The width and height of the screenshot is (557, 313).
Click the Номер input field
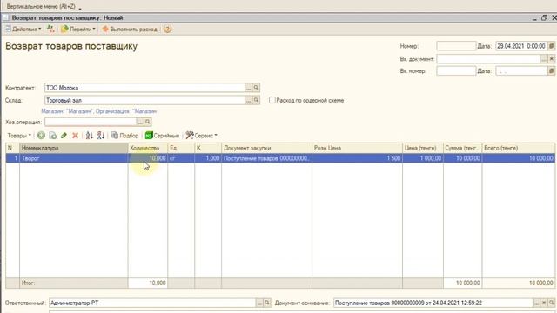(456, 46)
